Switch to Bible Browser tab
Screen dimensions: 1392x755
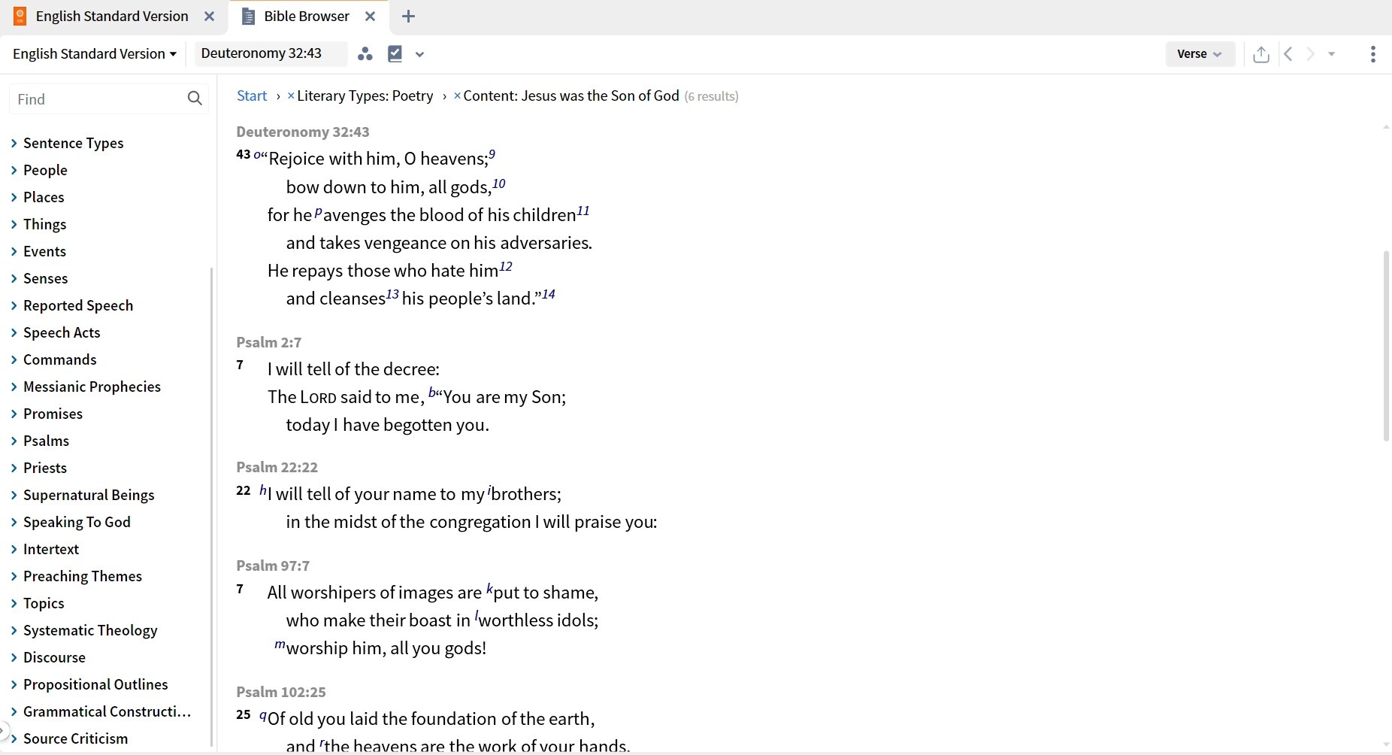click(x=307, y=16)
